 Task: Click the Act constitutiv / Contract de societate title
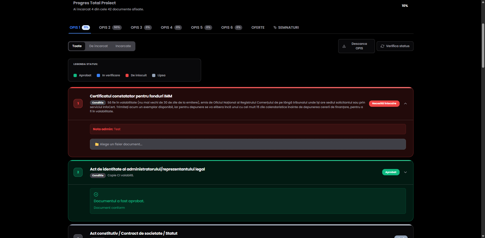tap(134, 233)
